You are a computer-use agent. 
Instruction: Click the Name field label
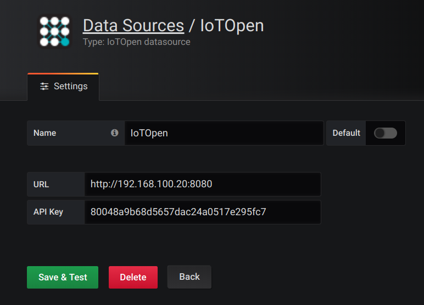44,133
